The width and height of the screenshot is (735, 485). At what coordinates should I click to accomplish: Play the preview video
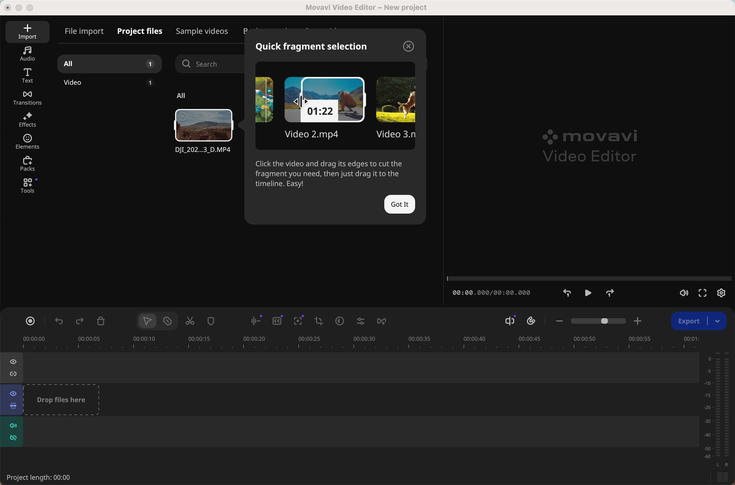(x=588, y=293)
